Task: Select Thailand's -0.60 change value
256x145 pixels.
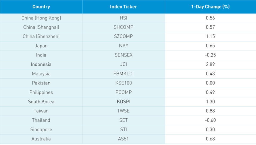Action: coord(210,120)
